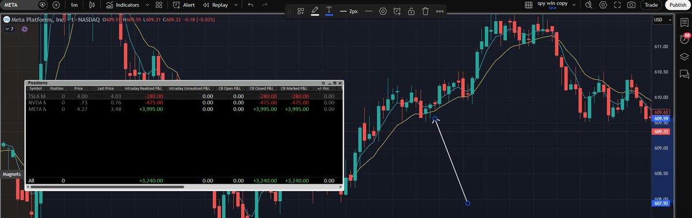The image size is (692, 218).
Task: Click the plus icon to add a symbol
Action: click(56, 5)
